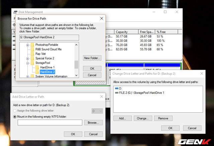Expand the System Volume Information node
The width and height of the screenshot is (214, 146).
27,76
